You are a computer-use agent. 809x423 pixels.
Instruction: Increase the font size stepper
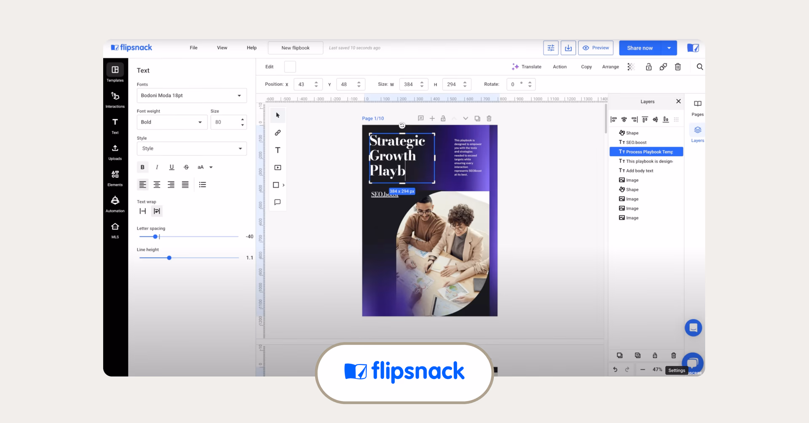coord(242,120)
